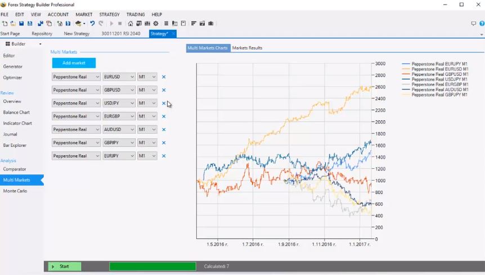Click the add-to-repository plus icon

pyautogui.click(x=60, y=24)
